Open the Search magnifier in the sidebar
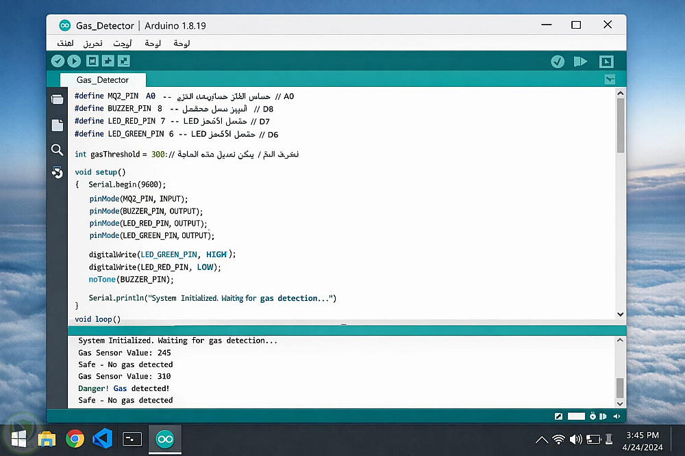 click(58, 150)
